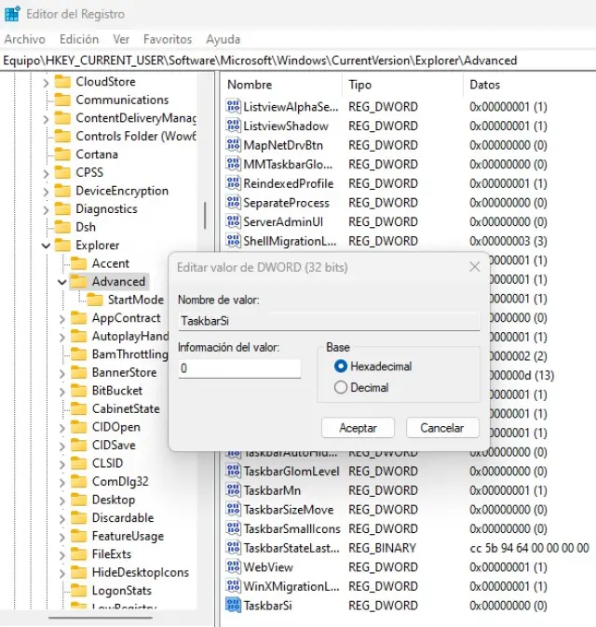
Task: Select the Cortana folder icon
Action: coord(62,154)
